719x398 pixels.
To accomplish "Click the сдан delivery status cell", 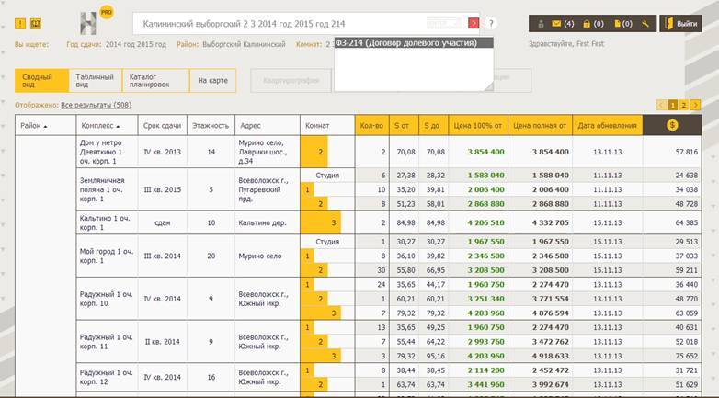I will [163, 222].
